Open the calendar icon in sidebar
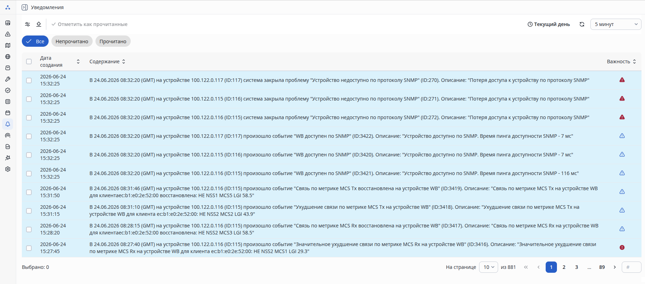Screen dimensions: 645x284 (8, 113)
